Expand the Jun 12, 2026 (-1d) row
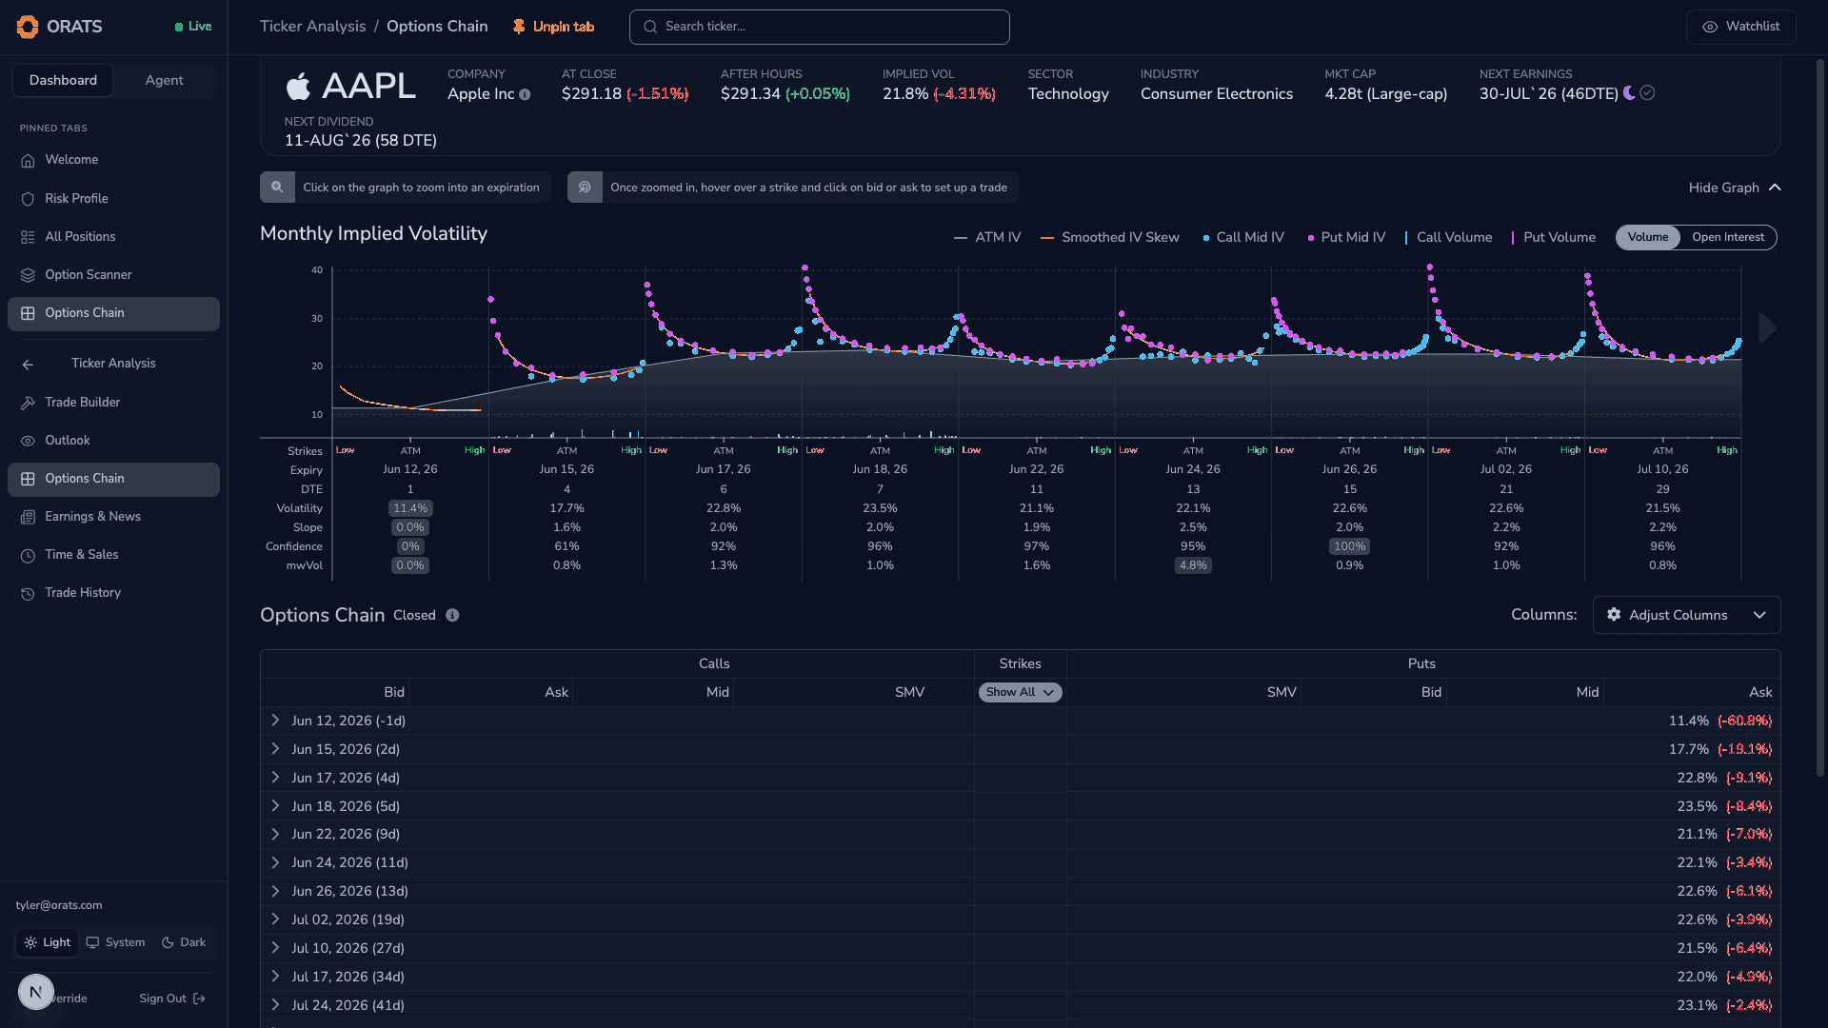The height and width of the screenshot is (1028, 1828). pyautogui.click(x=275, y=721)
